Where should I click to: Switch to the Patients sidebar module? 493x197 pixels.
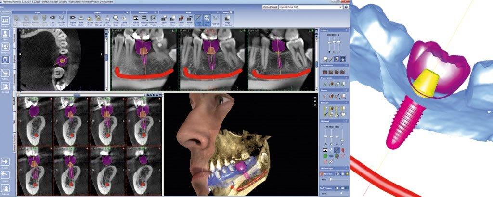[x=6, y=23]
